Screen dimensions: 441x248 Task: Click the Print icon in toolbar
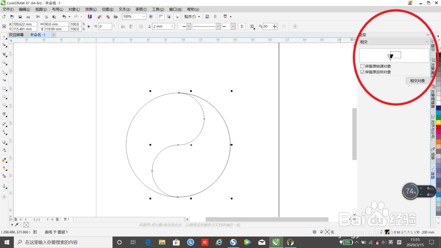click(x=28, y=17)
